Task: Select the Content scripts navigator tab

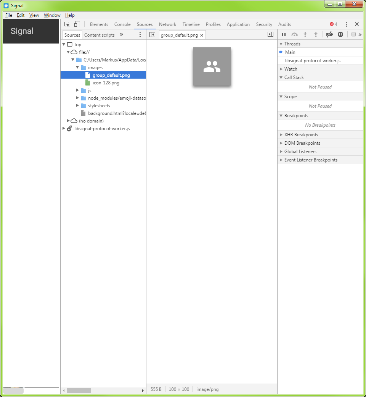Action: point(100,35)
